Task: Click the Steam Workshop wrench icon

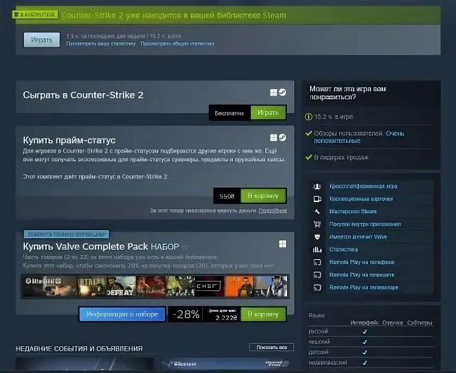Action: point(317,212)
